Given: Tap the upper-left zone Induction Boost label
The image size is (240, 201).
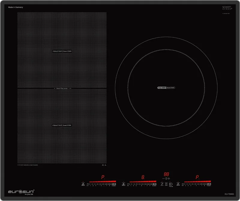Looking at the screenshot, I should pyautogui.click(x=62, y=52).
